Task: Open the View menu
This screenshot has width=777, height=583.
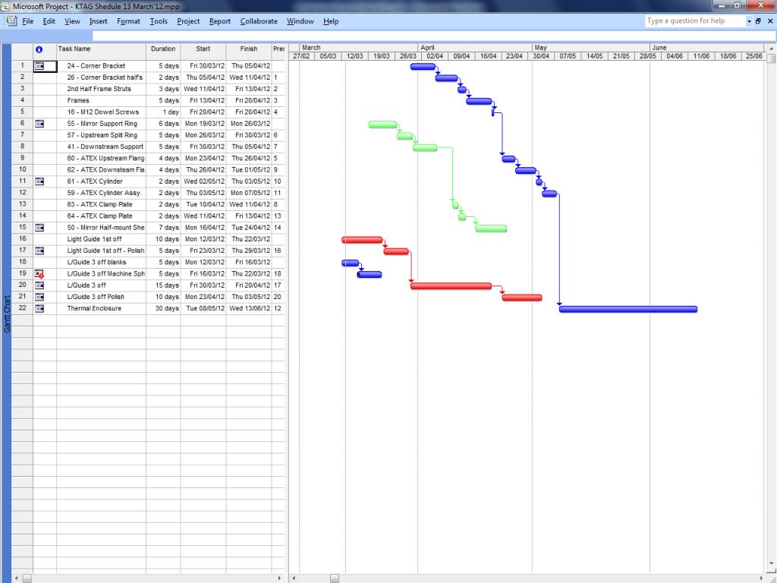Action: 72,21
